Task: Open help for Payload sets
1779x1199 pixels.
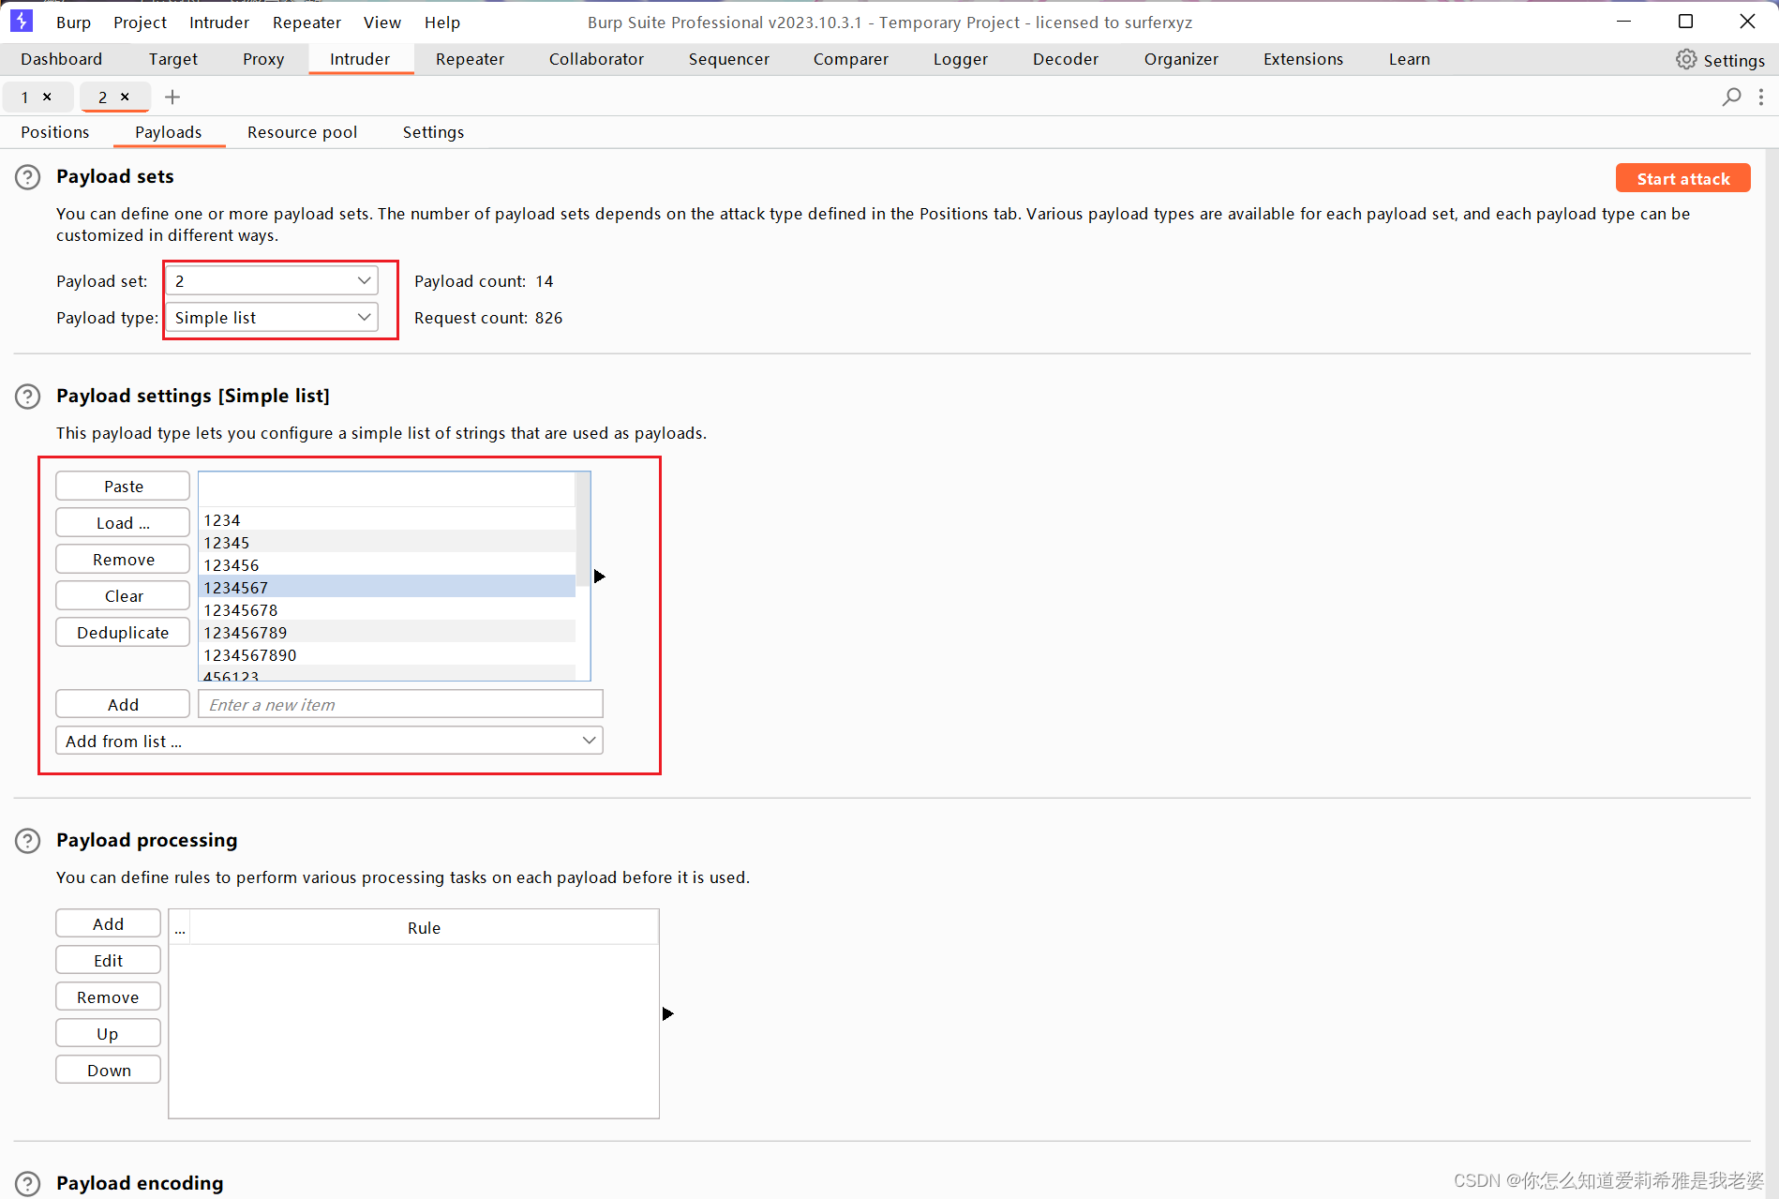Action: coord(28,177)
